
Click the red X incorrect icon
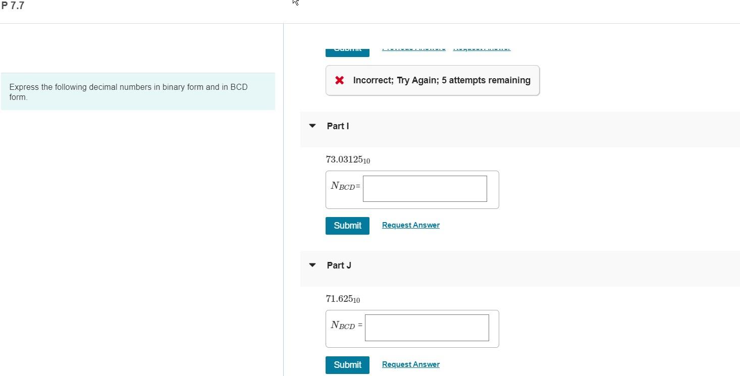[340, 80]
